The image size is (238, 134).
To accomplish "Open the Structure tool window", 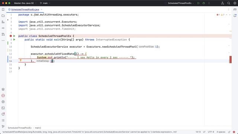I will (x=3, y=22).
